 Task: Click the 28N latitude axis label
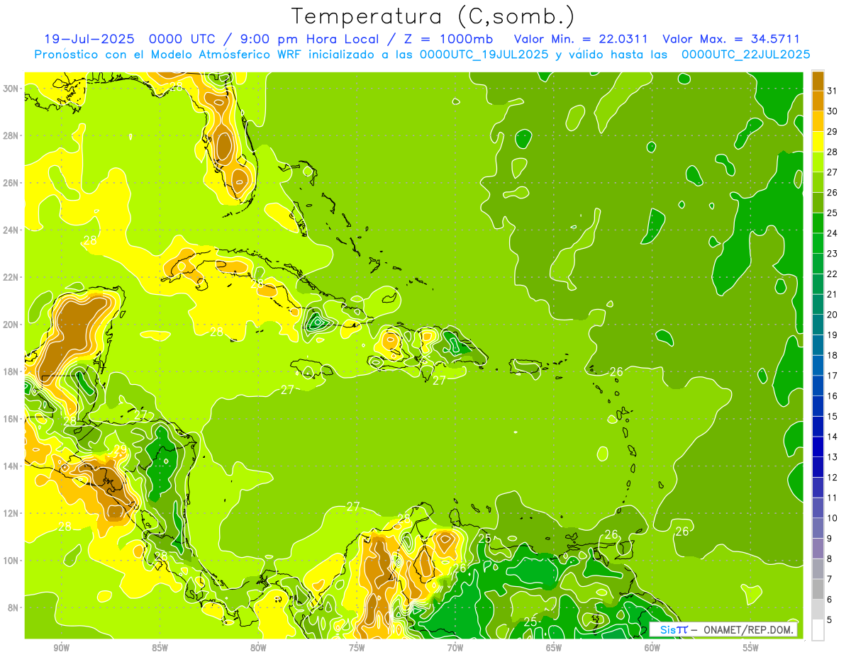click(x=12, y=135)
